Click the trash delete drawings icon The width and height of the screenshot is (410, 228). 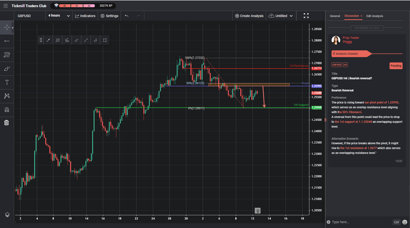(6, 122)
